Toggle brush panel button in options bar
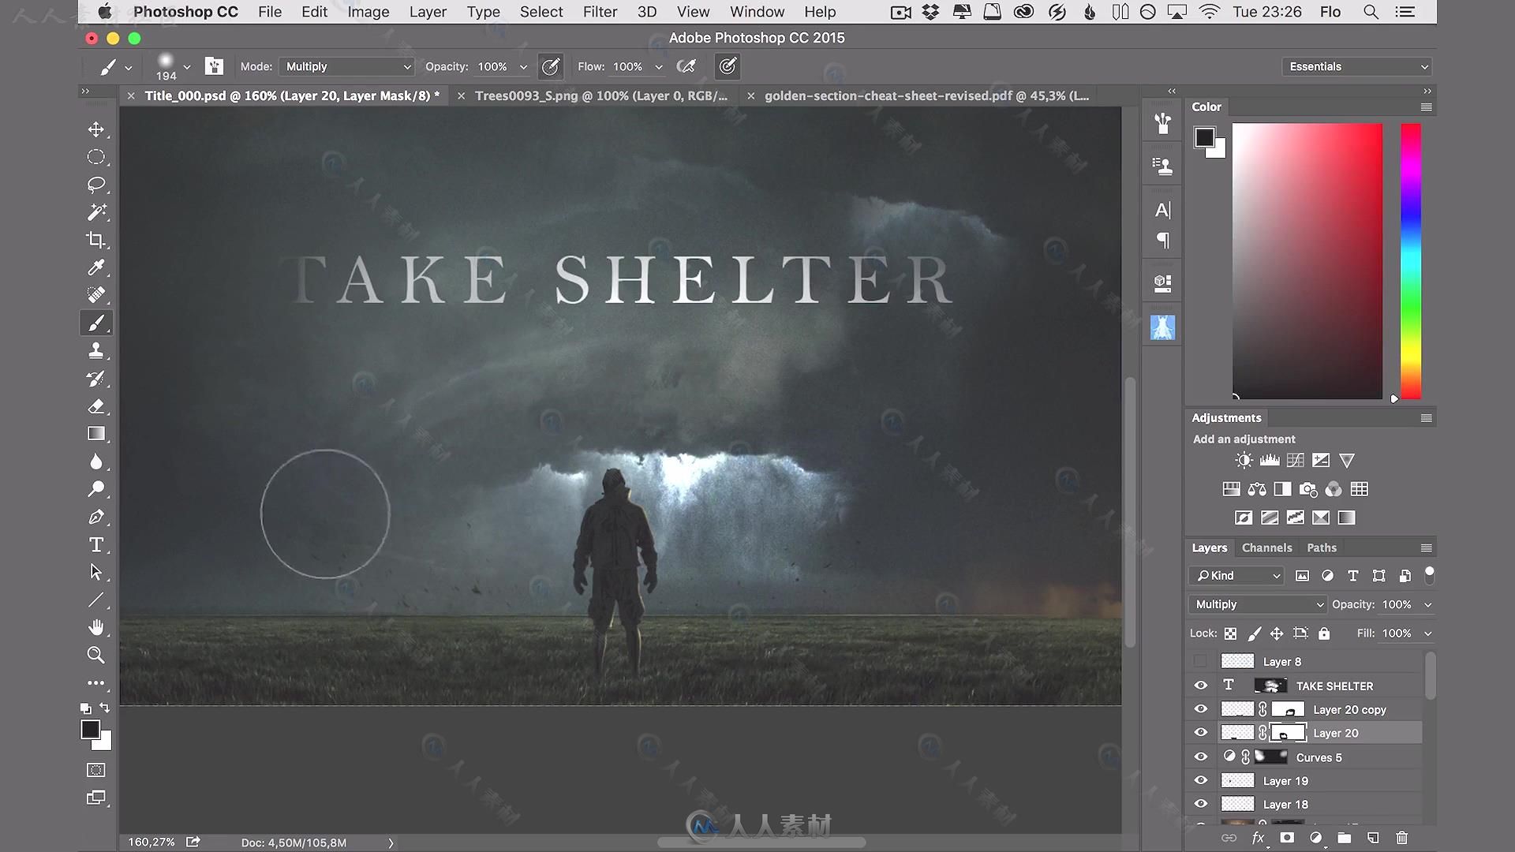This screenshot has width=1515, height=852. point(214,66)
